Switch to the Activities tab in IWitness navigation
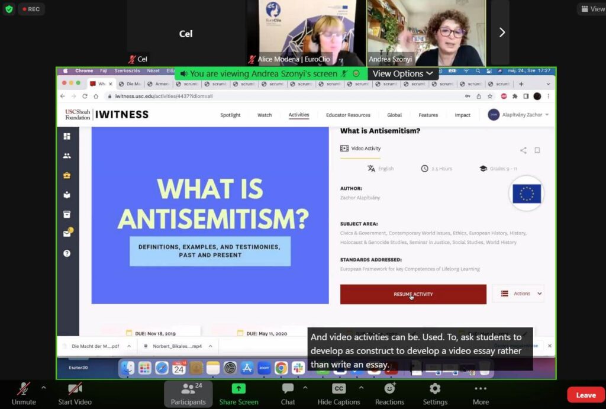The image size is (606, 409). [x=299, y=115]
